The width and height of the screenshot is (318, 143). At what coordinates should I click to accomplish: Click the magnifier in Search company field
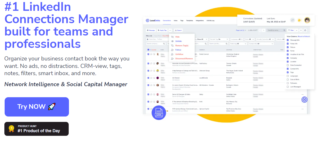pos(164,44)
